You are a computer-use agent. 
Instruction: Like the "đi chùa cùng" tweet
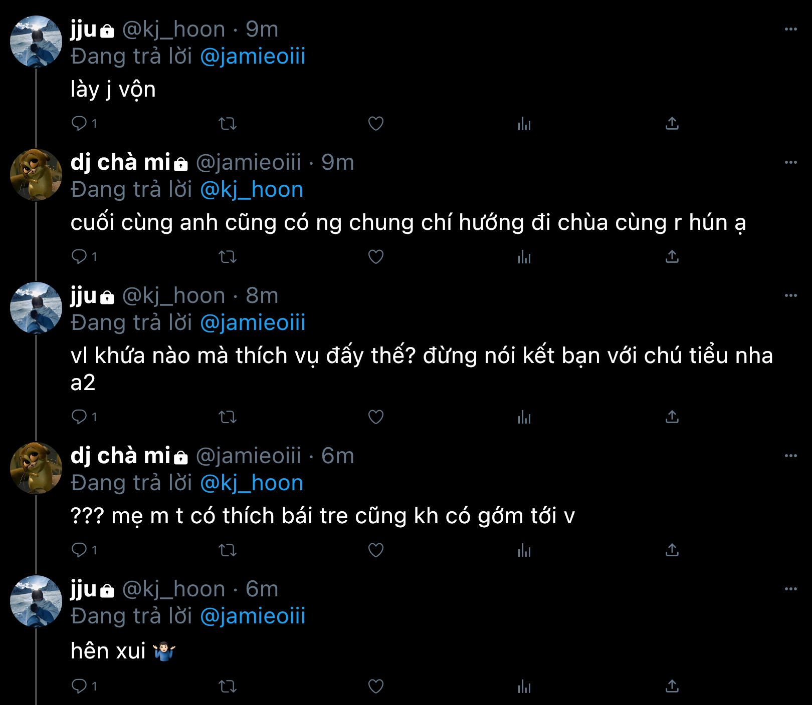click(x=375, y=257)
